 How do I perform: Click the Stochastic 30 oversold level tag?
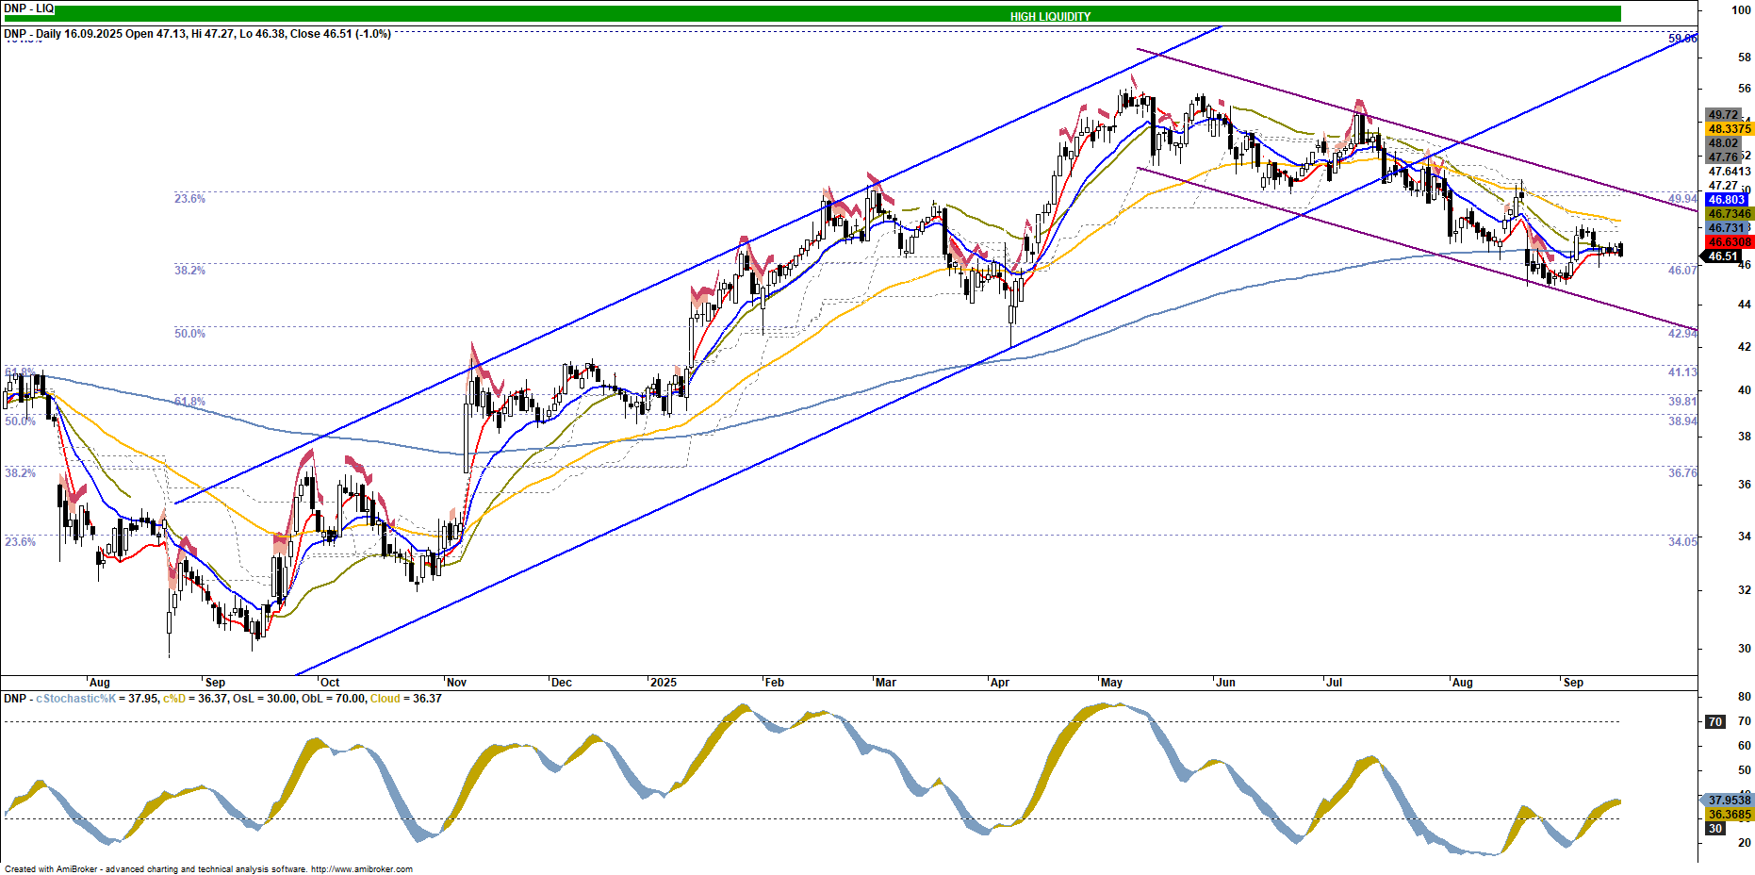1715,829
